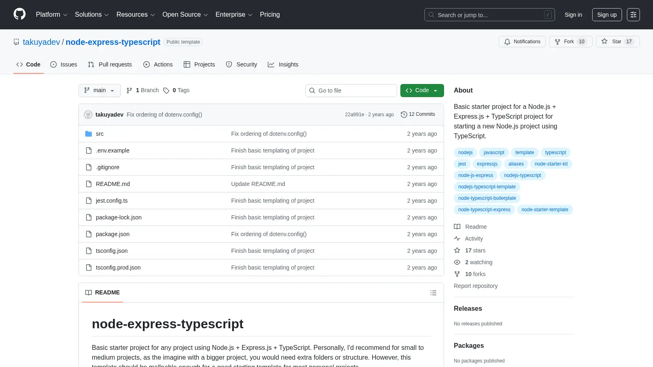The image size is (653, 367).
Task: Switch to the Pull requests tab
Action: pos(110,64)
